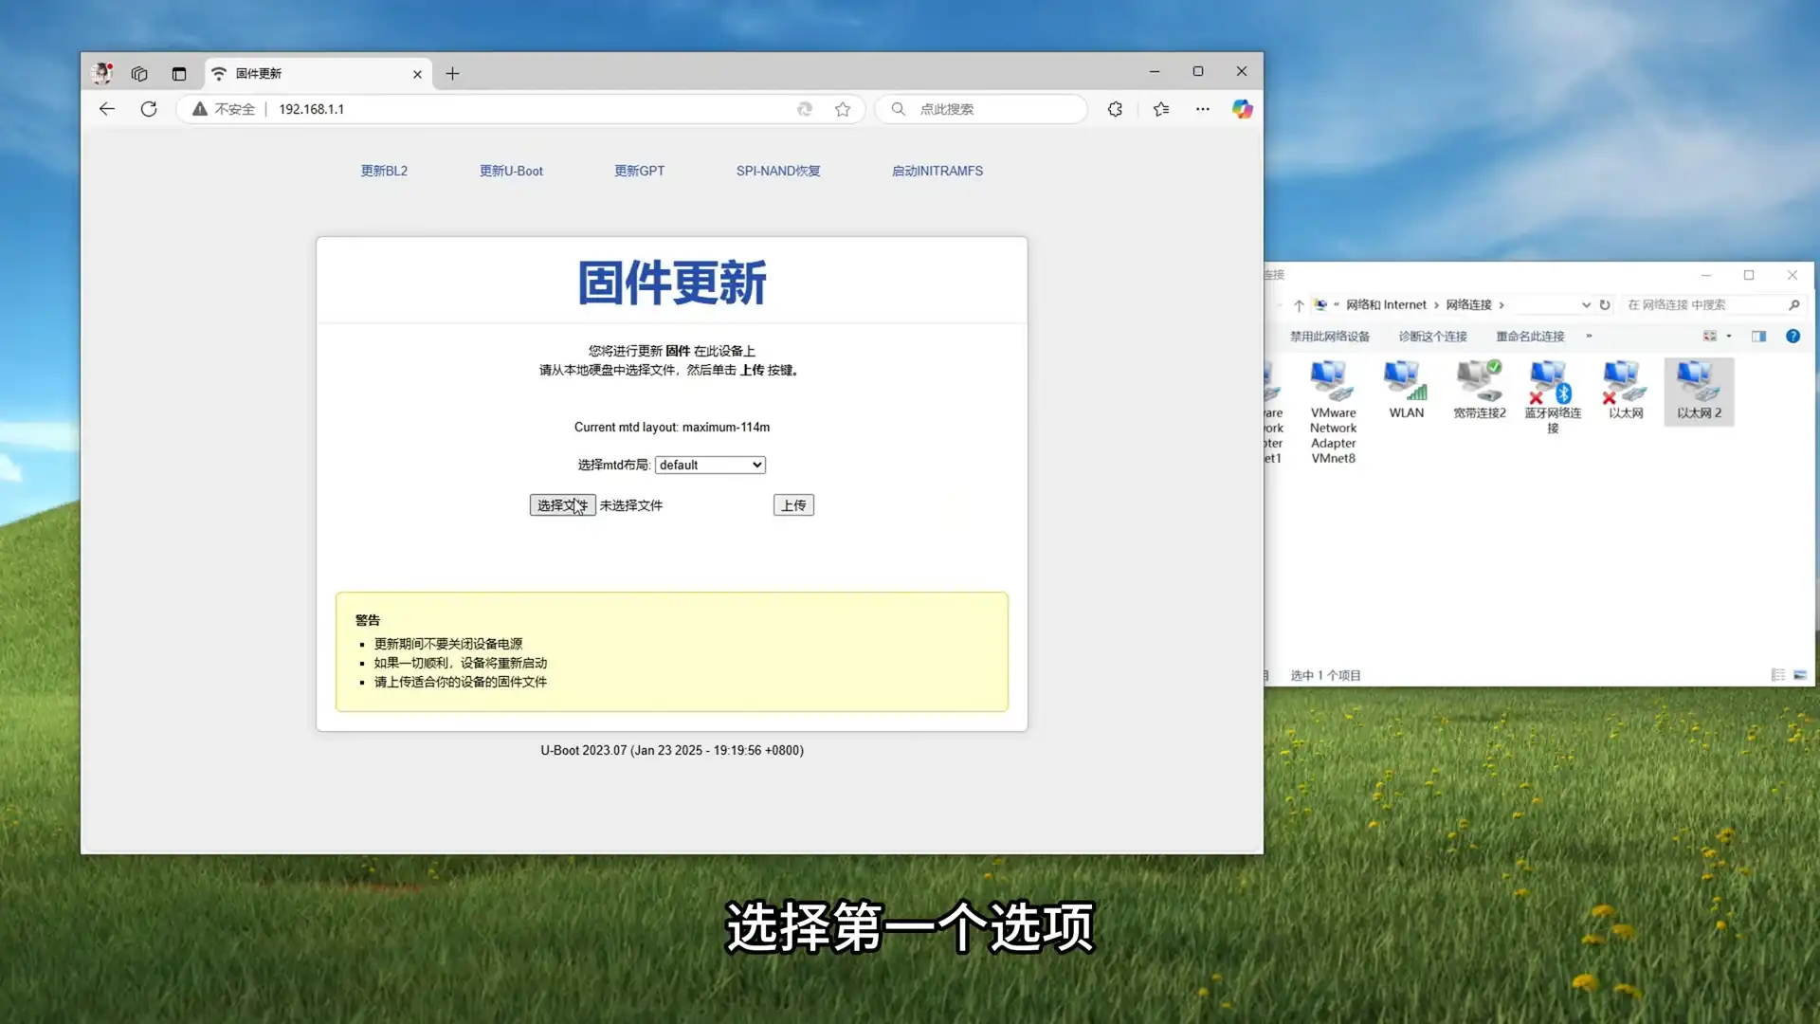
Task: Select the WLAN network adapter icon
Action: click(1406, 390)
